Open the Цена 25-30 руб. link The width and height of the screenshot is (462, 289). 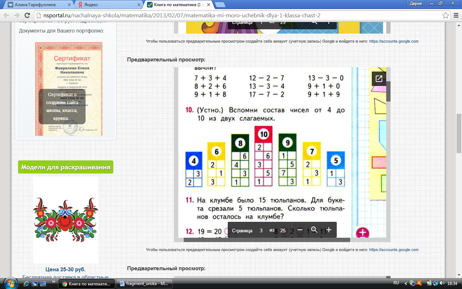[65, 269]
